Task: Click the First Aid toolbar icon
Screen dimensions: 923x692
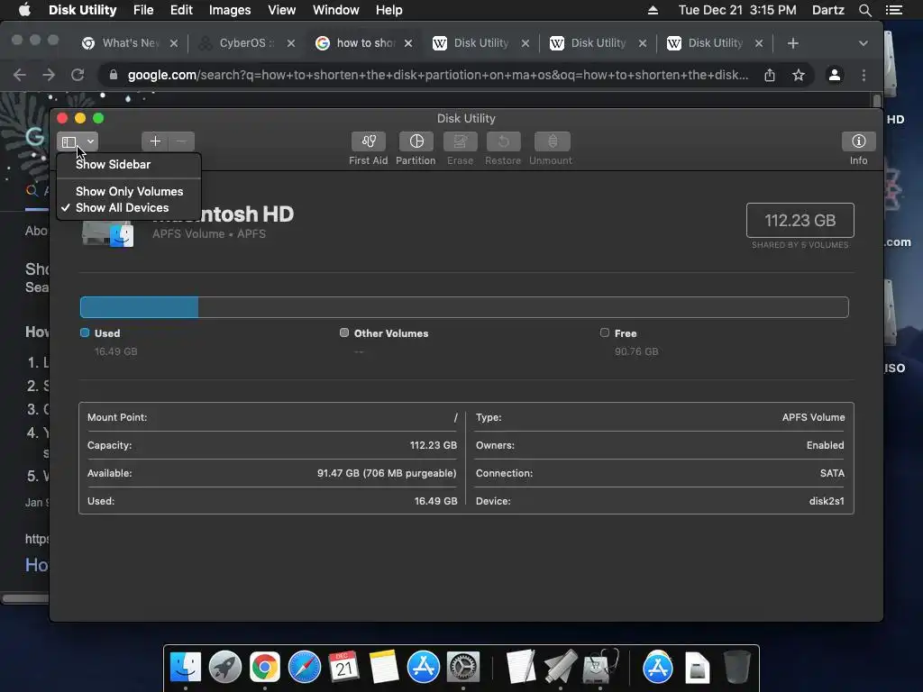Action: point(369,141)
